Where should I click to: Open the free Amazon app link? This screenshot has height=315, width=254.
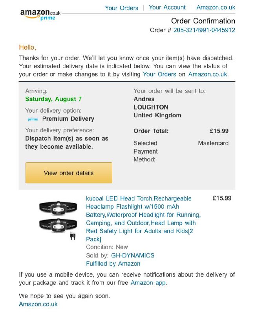click(x=149, y=282)
